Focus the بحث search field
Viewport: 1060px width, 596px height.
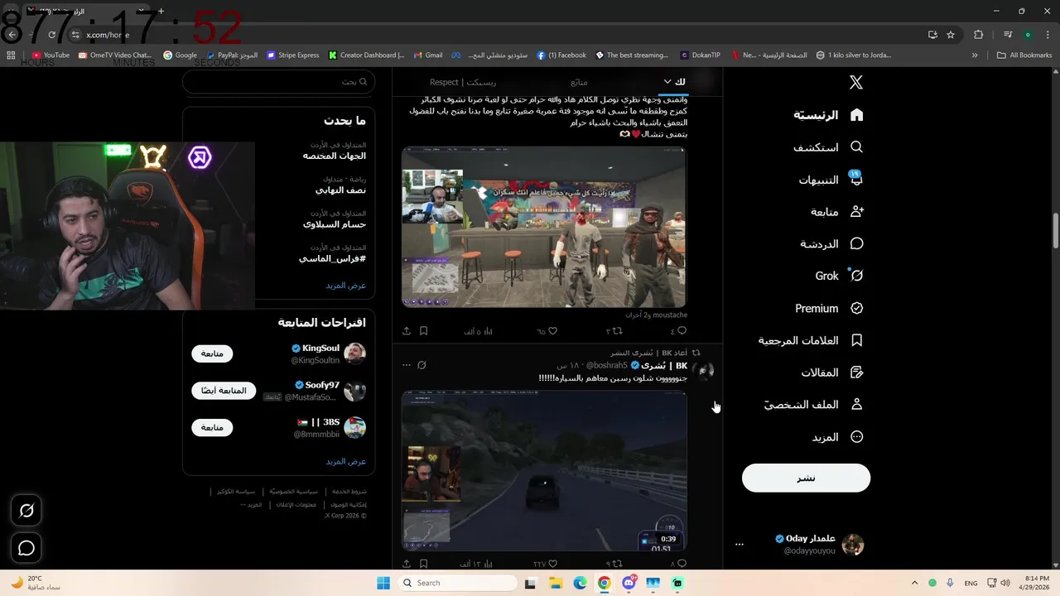[279, 82]
